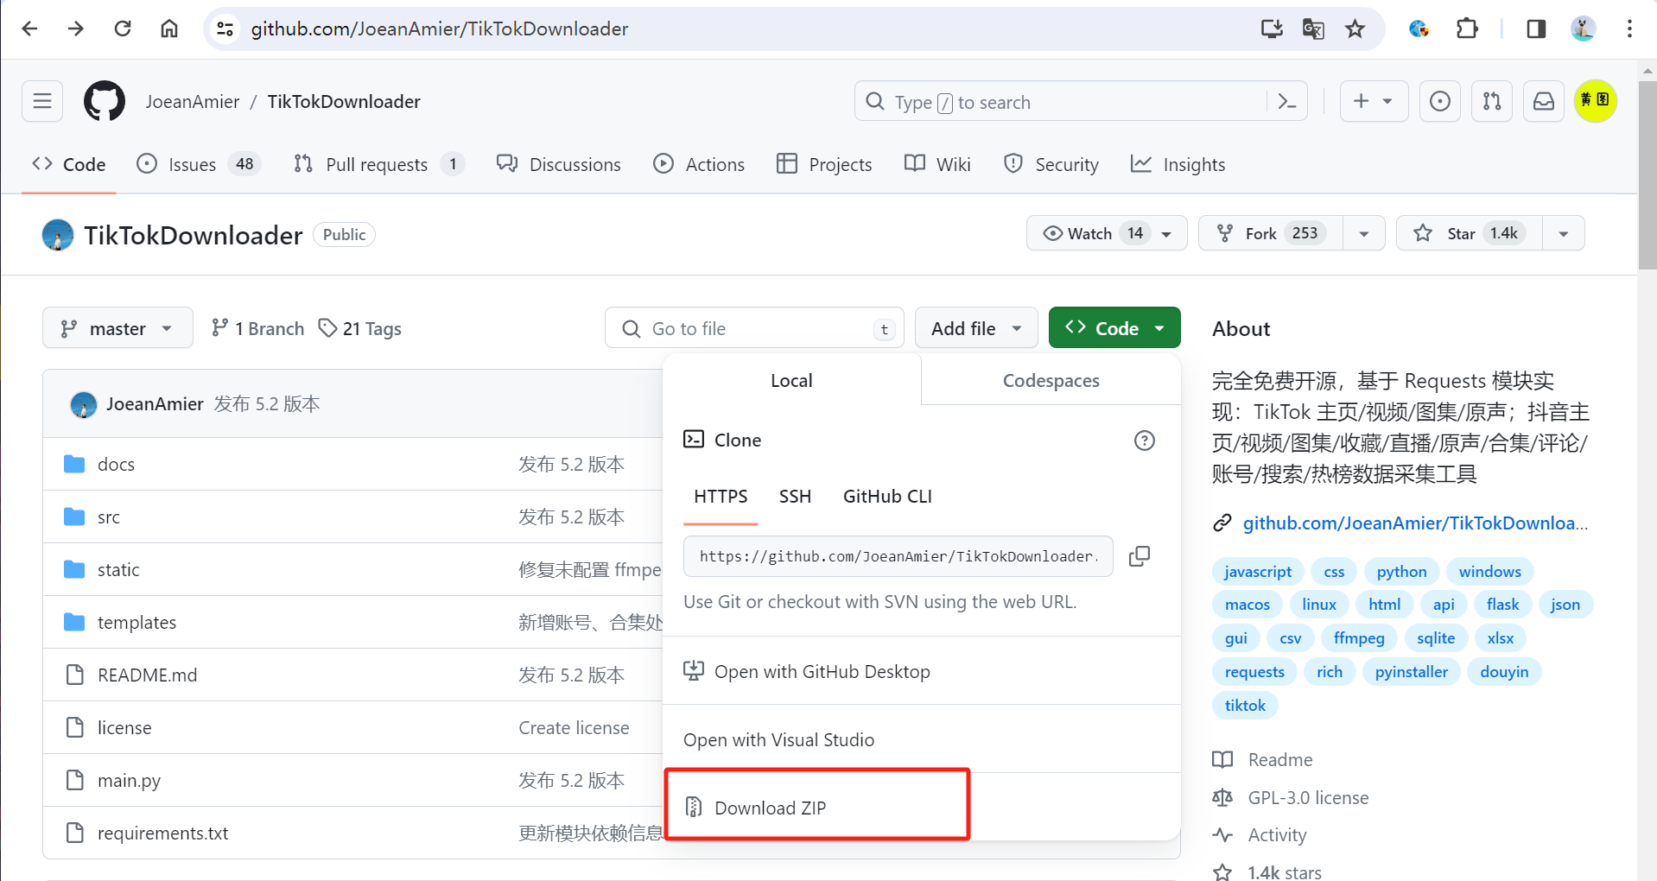Go back to the previous page
Viewport: 1657px width, 881px height.
(30, 29)
